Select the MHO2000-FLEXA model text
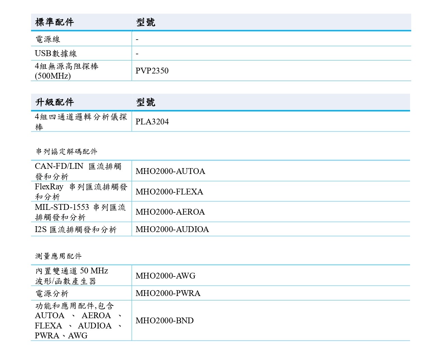Image resolution: width=436 pixels, height=351 pixels. tap(169, 192)
